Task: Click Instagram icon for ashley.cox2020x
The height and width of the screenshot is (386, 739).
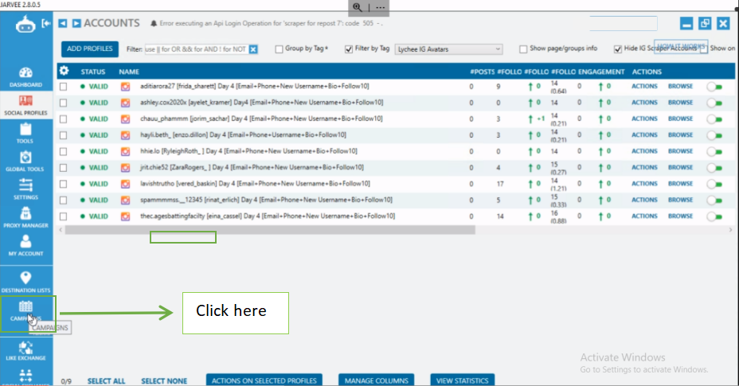Action: coord(125,103)
